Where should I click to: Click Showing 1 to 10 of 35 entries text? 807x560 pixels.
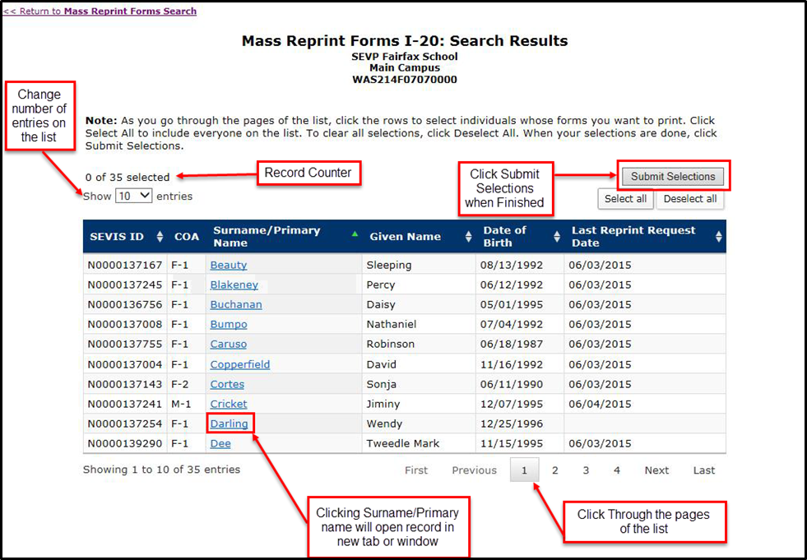tap(161, 470)
